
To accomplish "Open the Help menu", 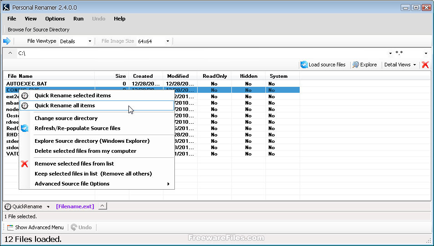I will coord(120,19).
